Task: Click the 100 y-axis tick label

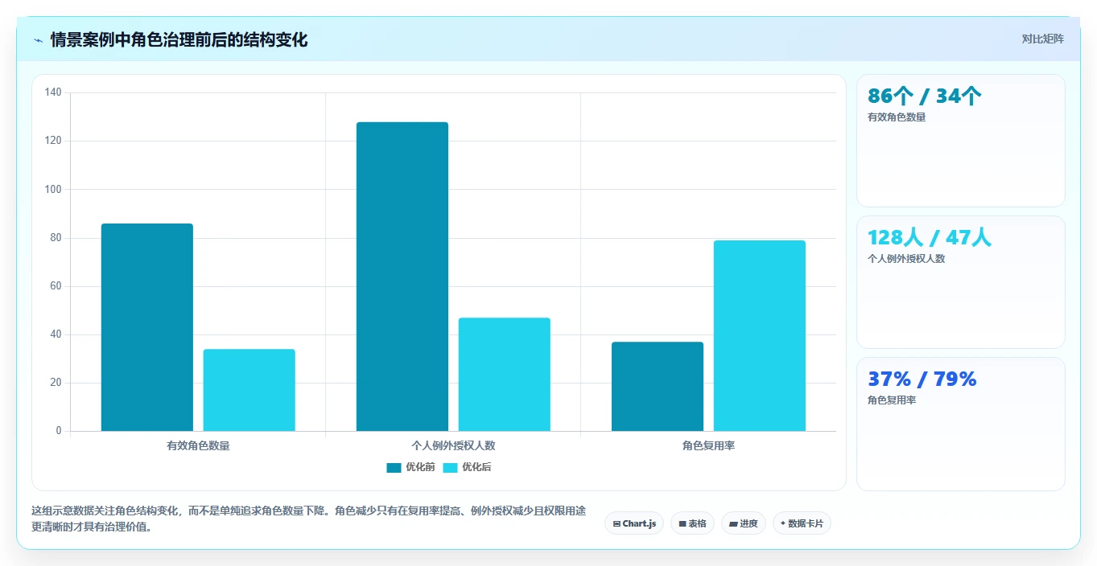Action: click(53, 190)
